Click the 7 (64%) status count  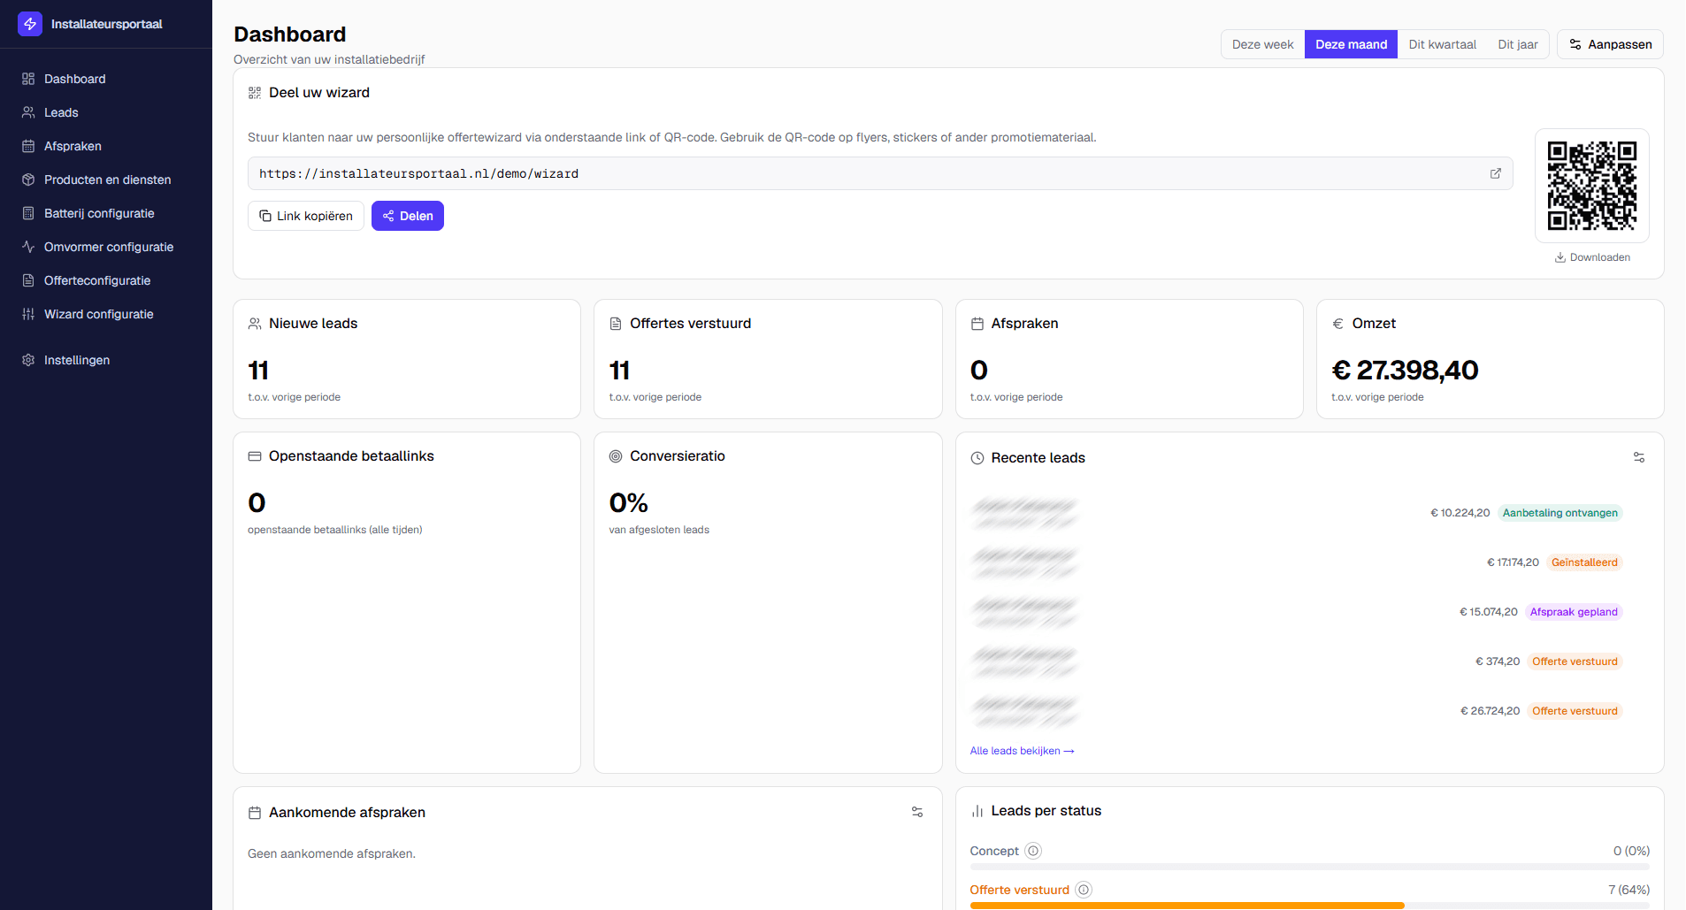[x=1629, y=890]
